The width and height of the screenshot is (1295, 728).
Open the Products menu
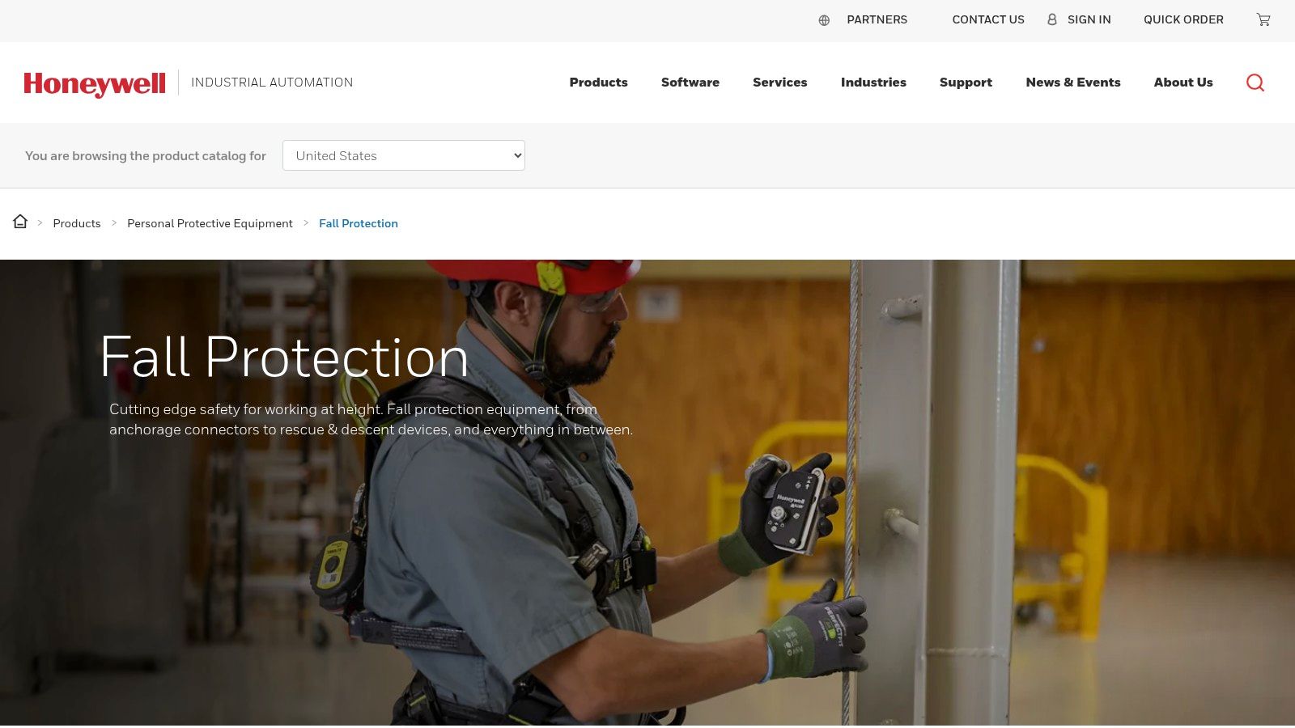(598, 83)
